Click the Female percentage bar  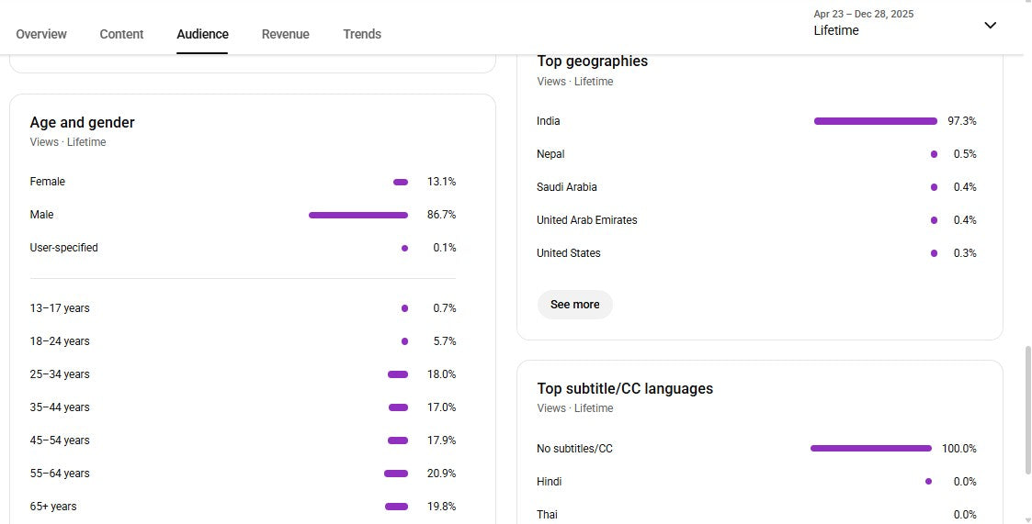(x=401, y=182)
